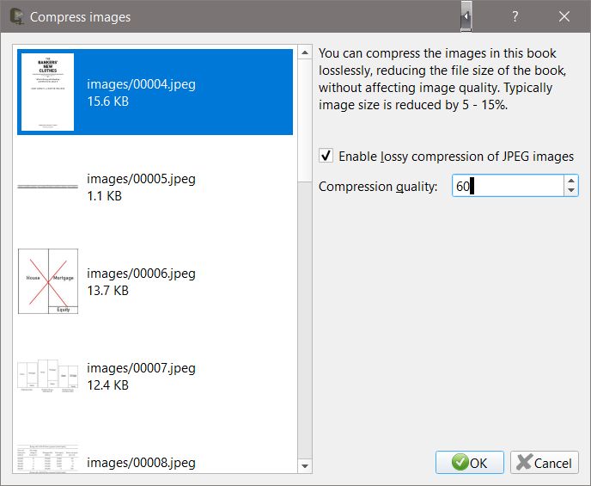Click the images/00005.jpeg file name

pos(142,179)
